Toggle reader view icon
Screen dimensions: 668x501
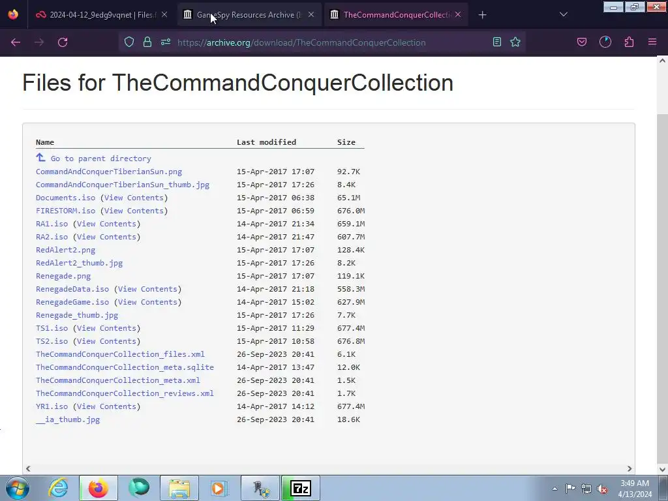point(496,42)
